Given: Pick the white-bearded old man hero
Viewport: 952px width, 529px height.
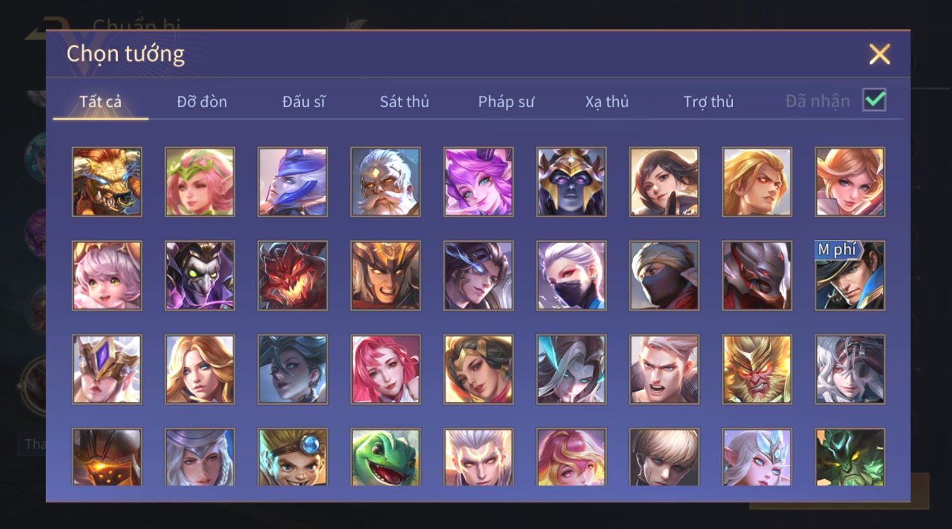Looking at the screenshot, I should [385, 182].
